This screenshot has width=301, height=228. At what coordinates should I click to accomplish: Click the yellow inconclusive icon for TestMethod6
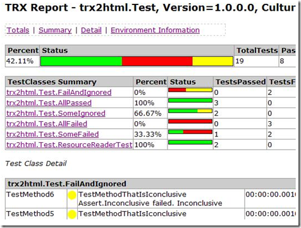(72, 195)
